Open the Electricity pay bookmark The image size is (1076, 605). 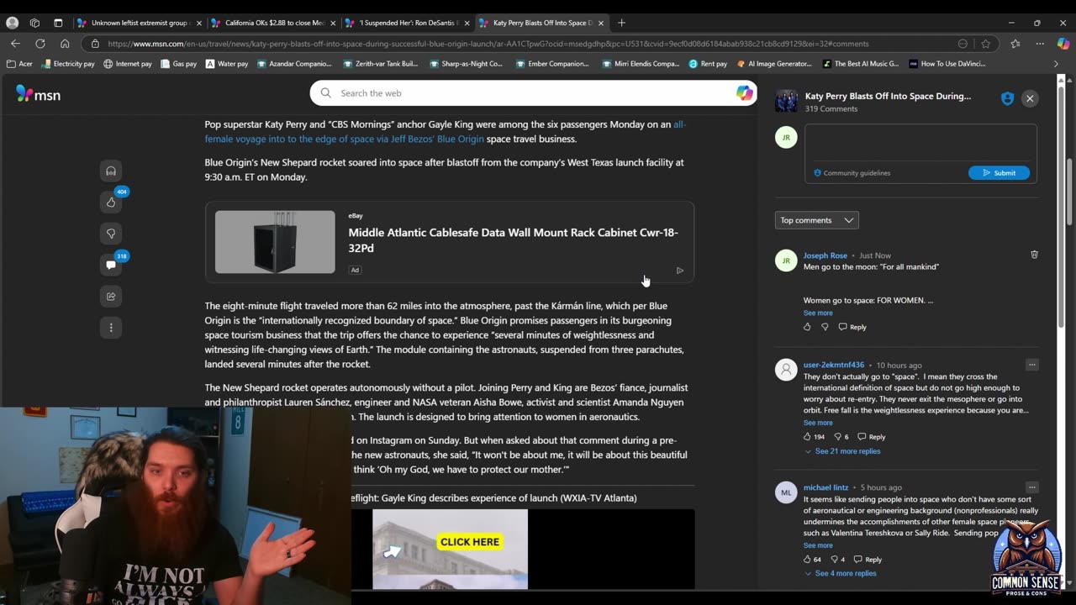[x=68, y=64]
